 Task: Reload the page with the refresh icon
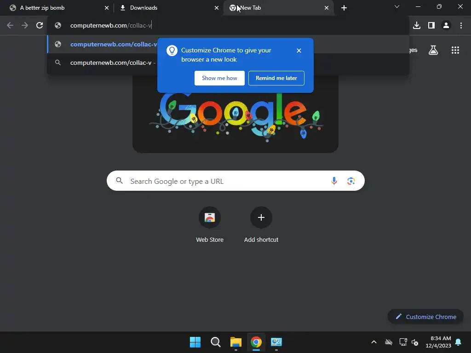40,26
